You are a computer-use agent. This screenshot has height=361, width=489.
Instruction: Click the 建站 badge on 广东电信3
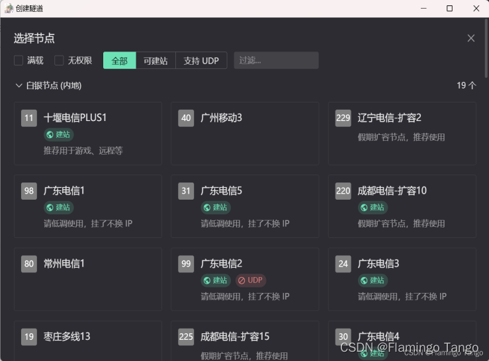(x=373, y=280)
